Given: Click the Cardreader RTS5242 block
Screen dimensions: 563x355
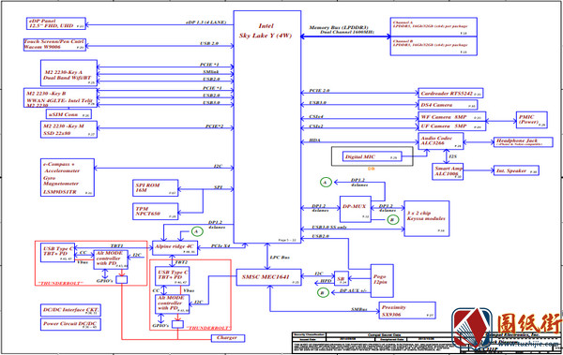Looking at the screenshot, I should (450, 94).
